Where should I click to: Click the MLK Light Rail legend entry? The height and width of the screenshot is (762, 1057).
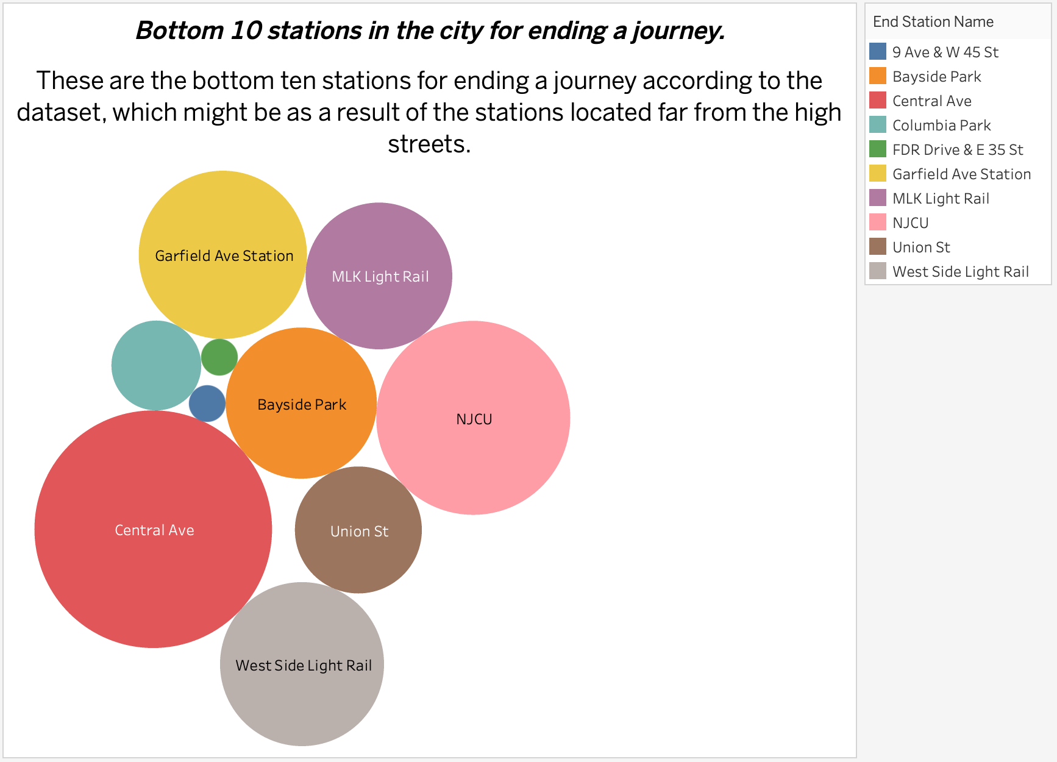click(x=941, y=198)
